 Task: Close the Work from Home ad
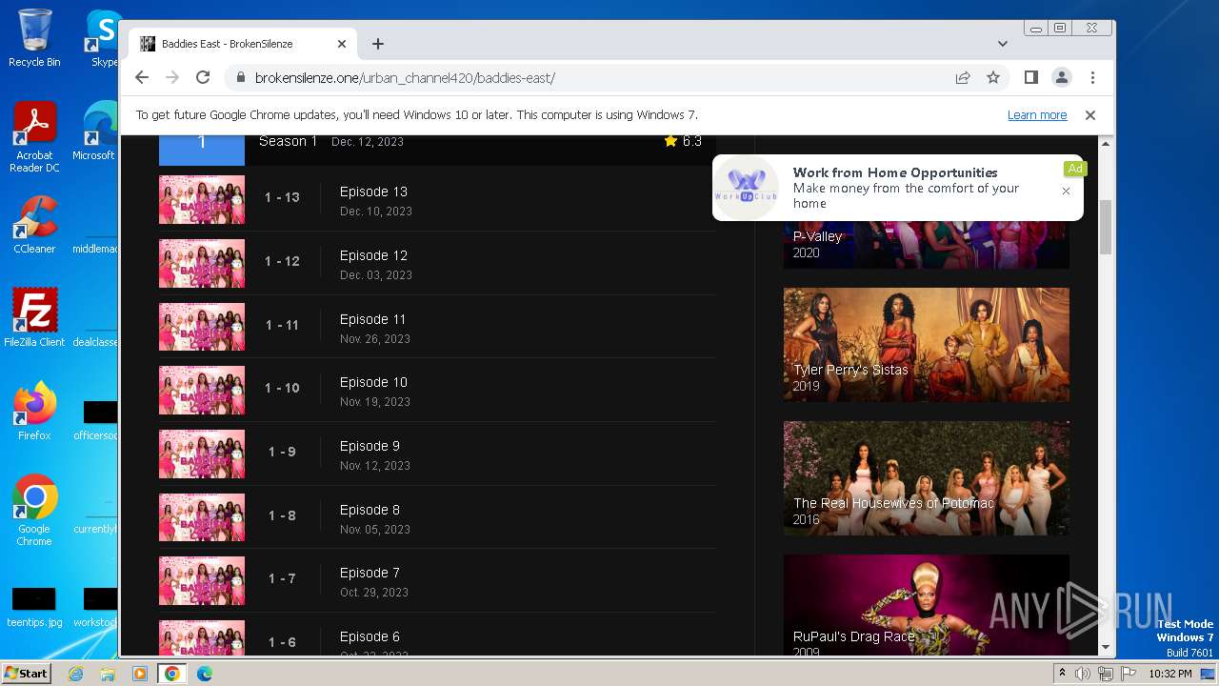(x=1066, y=191)
